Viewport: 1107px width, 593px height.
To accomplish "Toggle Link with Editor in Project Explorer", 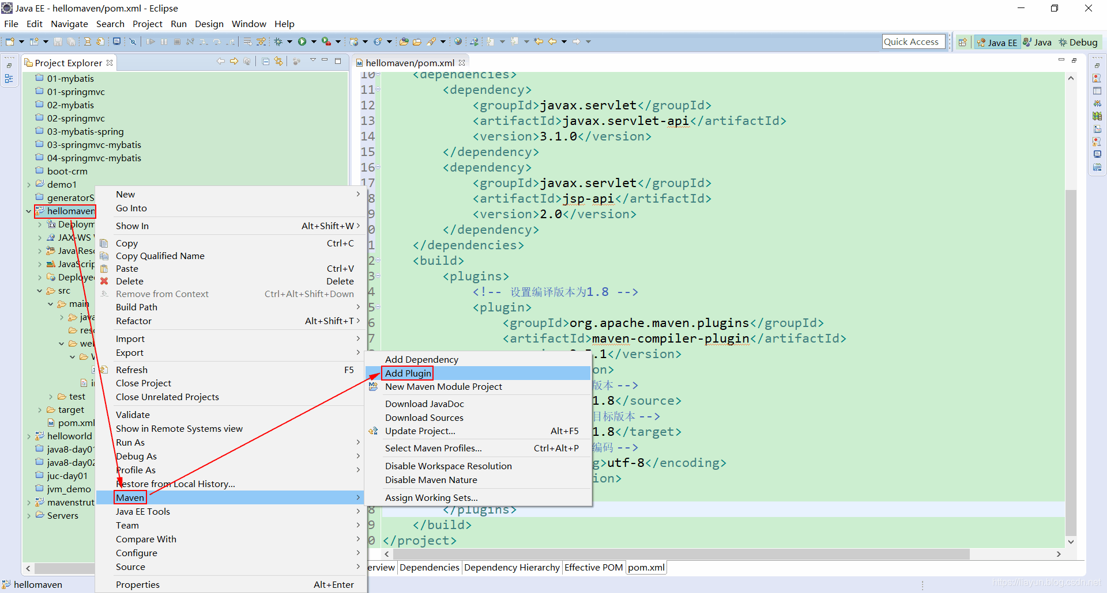I will click(x=279, y=62).
